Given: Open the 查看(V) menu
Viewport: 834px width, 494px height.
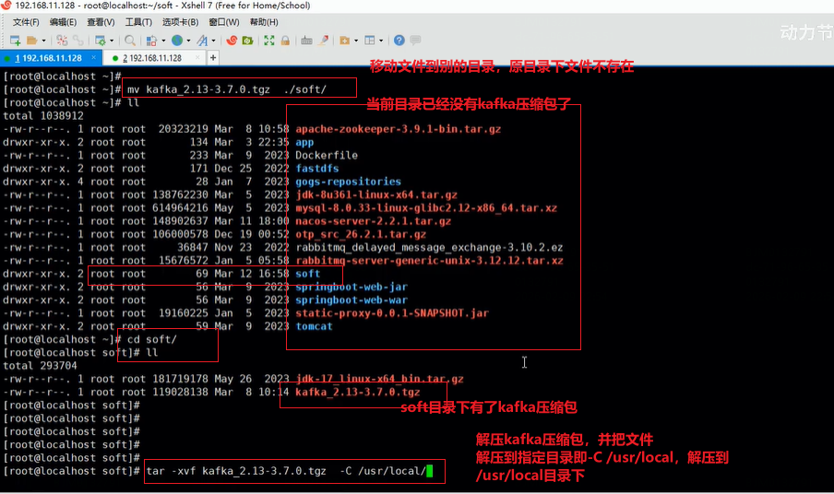Looking at the screenshot, I should tap(101, 22).
